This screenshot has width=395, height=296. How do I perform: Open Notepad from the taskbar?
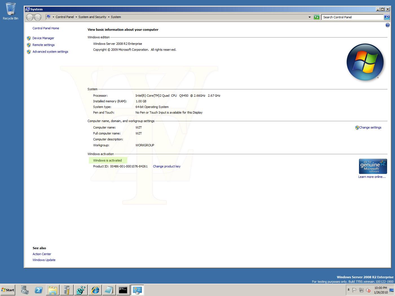(109, 290)
